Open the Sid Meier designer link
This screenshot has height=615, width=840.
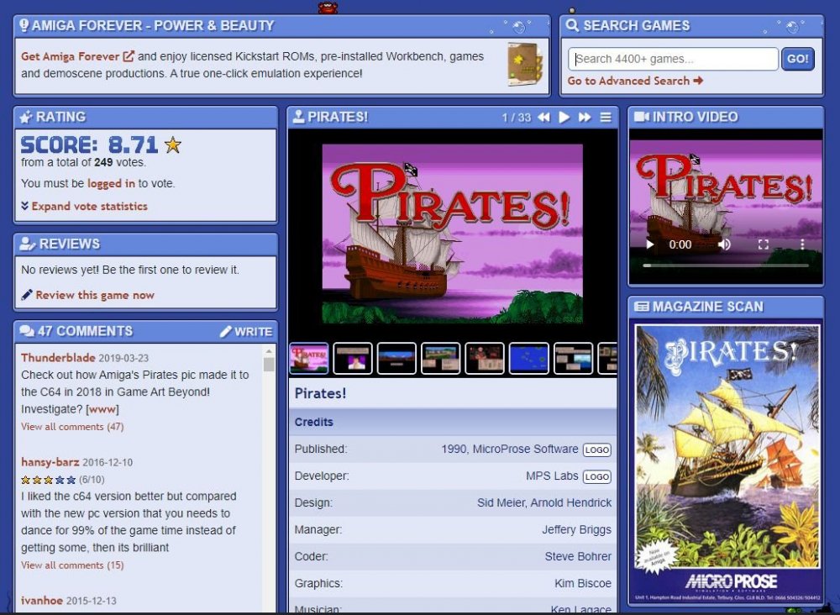(x=503, y=502)
